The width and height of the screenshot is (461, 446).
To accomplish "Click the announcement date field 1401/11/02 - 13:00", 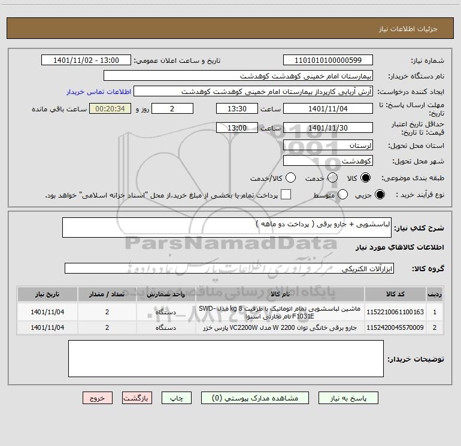I will point(86,60).
